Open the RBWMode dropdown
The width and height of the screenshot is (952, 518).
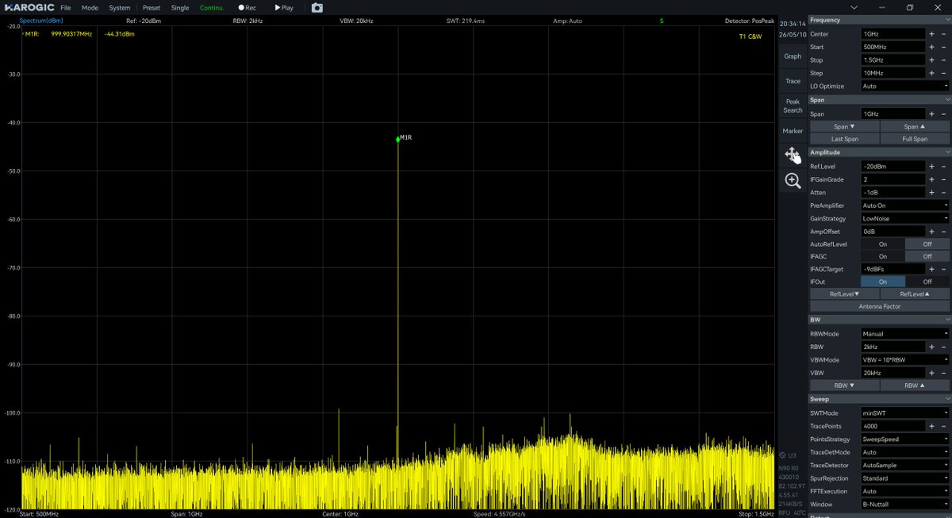click(904, 334)
